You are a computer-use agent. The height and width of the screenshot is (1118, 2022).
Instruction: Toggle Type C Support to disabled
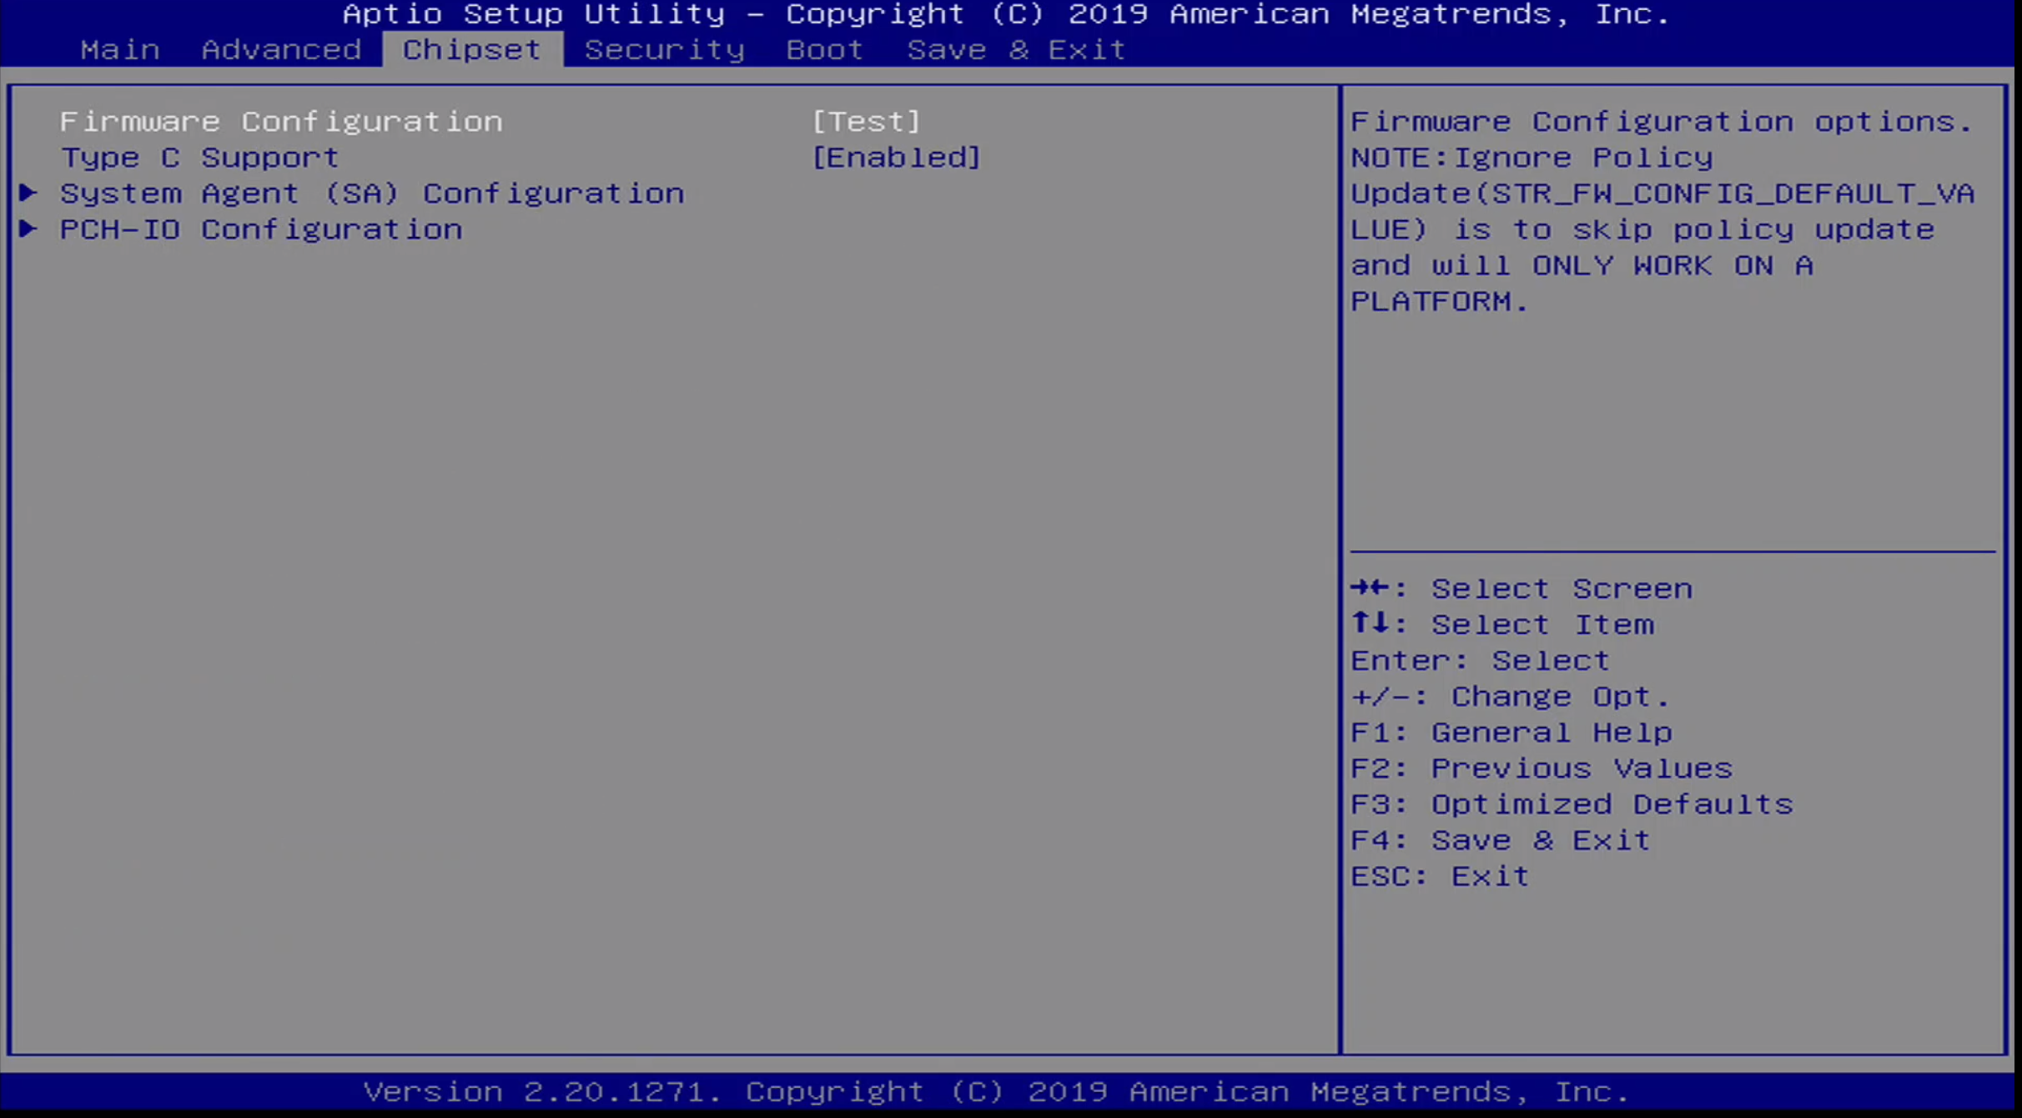click(x=896, y=157)
